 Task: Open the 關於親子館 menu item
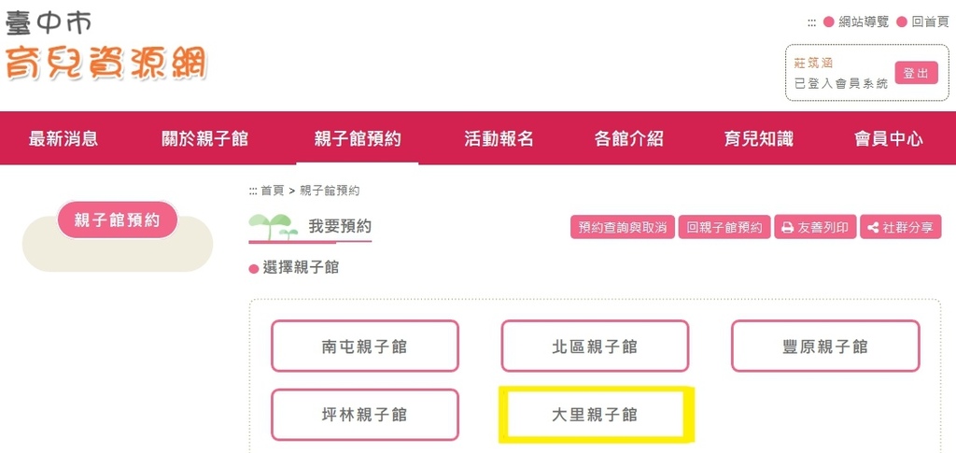(204, 139)
